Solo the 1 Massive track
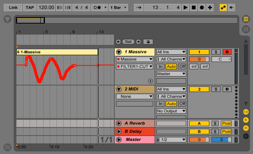Screen dimensions: 253x154 216,52
